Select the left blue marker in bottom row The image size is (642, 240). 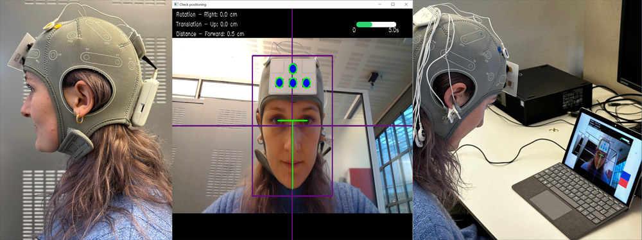[279, 83]
